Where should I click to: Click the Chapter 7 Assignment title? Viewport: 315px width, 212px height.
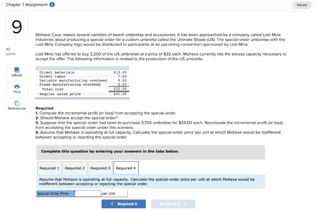(27, 5)
